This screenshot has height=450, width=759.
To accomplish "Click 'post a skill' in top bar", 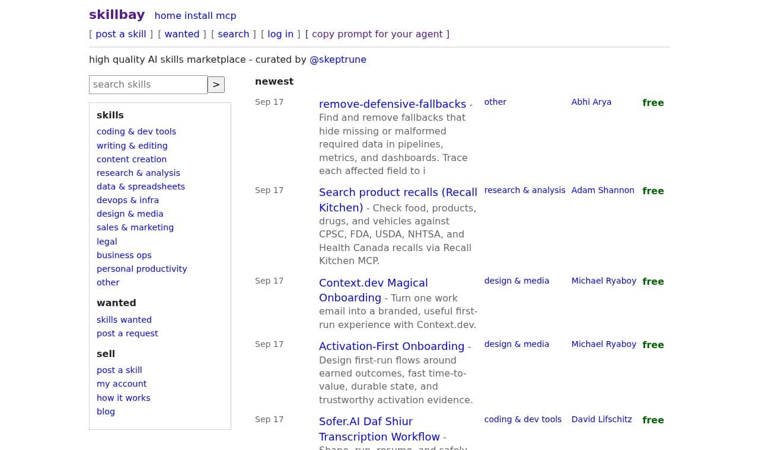I will (121, 34).
